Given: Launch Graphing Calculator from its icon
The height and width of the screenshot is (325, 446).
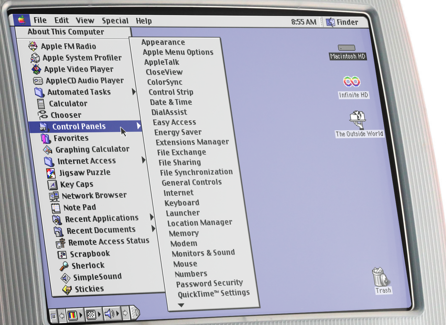Looking at the screenshot, I should point(48,150).
